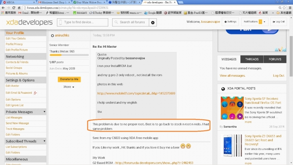Image resolution: width=293 pixels, height=165 pixels.
Task: Open Send New Message in sidebar
Action: 17,123
